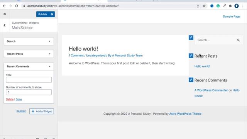Edit Search widget via pencil shortcut icon
This screenshot has height=139, width=247.
(x=191, y=37)
